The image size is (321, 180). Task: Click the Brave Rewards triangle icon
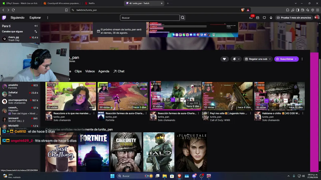[248, 10]
